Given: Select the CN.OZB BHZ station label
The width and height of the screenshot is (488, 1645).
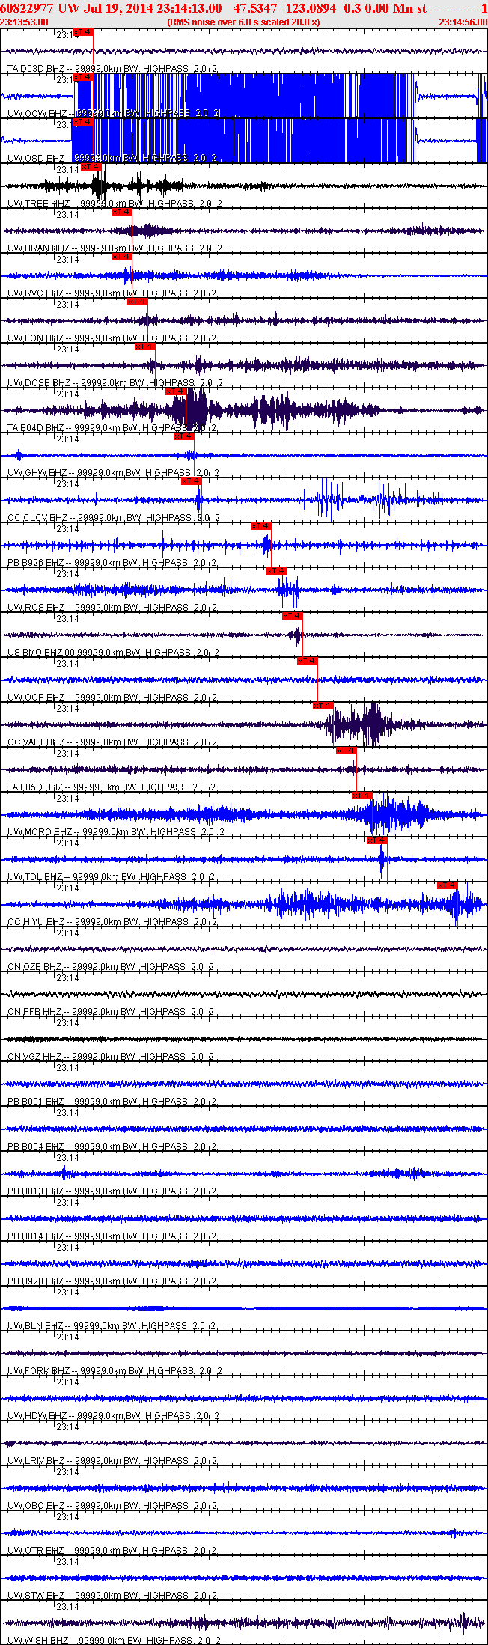Looking at the screenshot, I should click(35, 967).
